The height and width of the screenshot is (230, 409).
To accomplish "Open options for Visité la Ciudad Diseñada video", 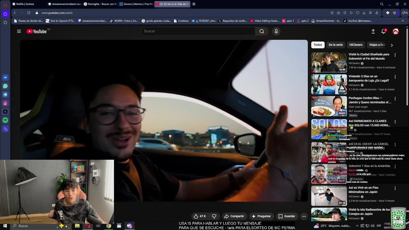I will pyautogui.click(x=395, y=55).
